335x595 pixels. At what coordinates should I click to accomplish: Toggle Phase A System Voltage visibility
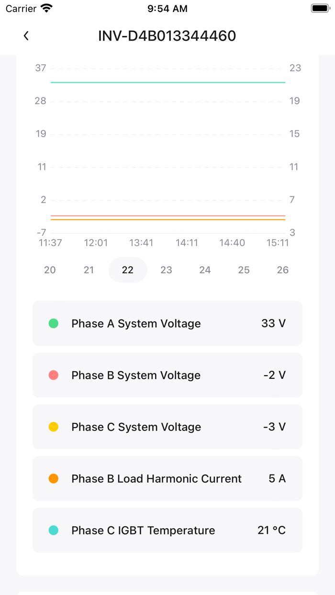click(167, 323)
